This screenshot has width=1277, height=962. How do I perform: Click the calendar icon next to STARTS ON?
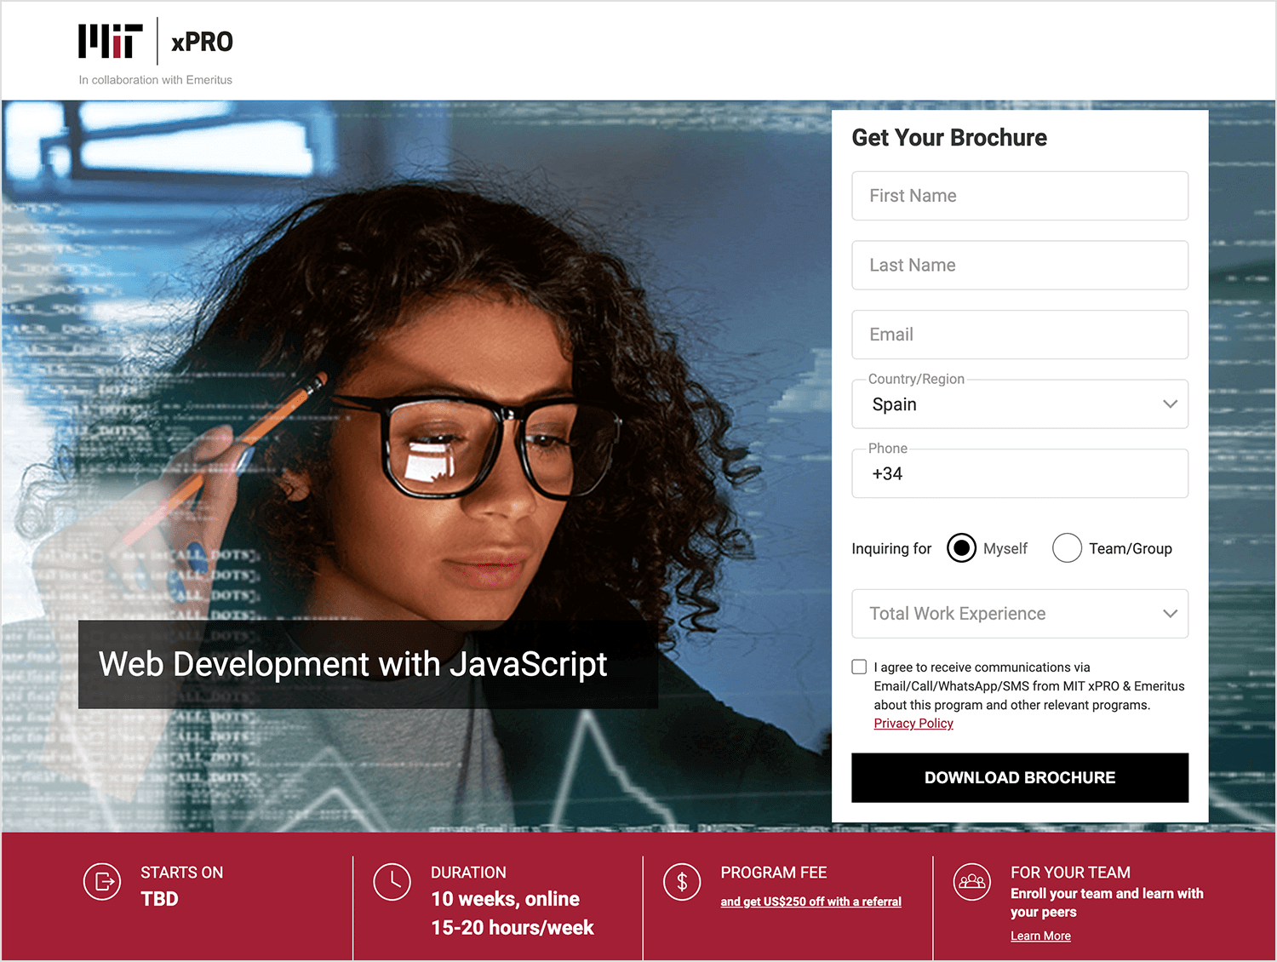pos(102,882)
